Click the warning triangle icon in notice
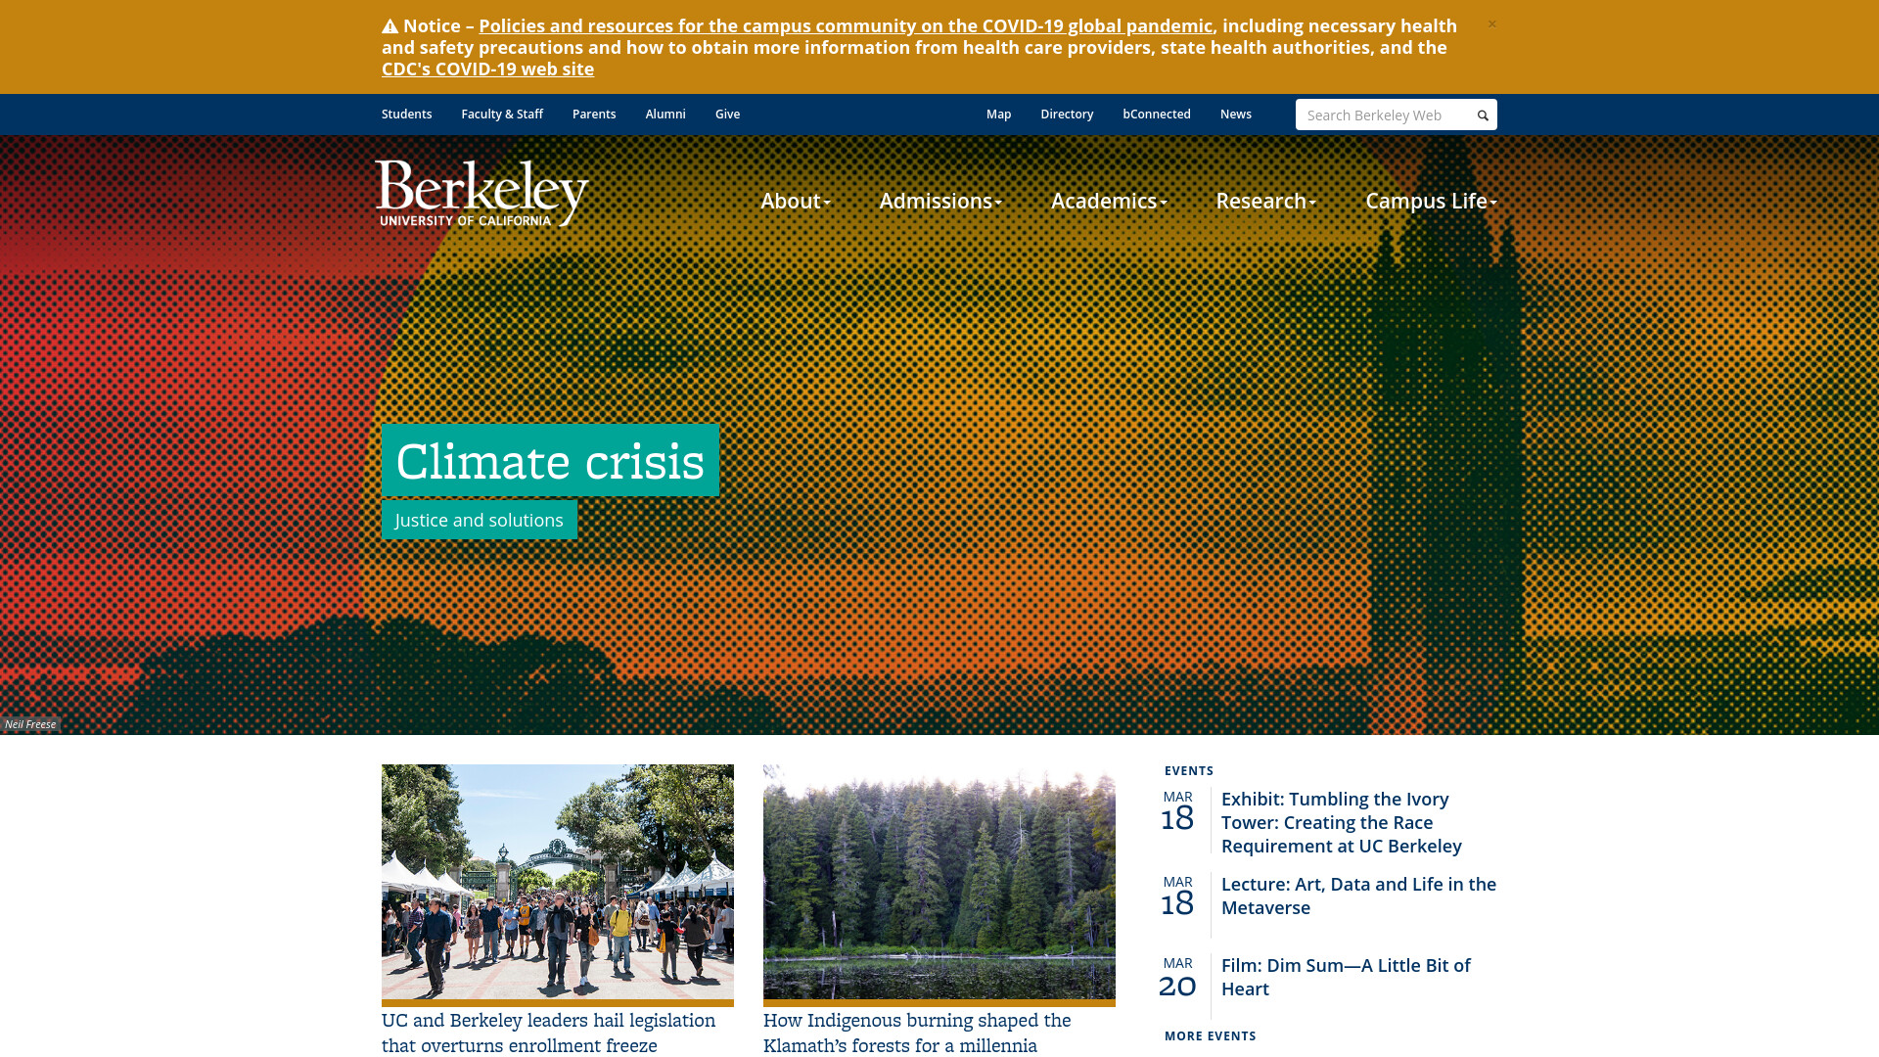 (x=390, y=26)
